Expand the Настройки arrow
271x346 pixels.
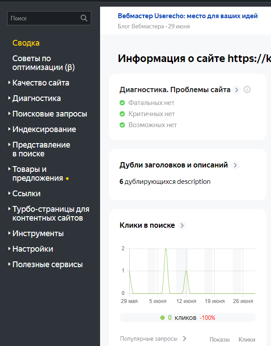(x=9, y=249)
